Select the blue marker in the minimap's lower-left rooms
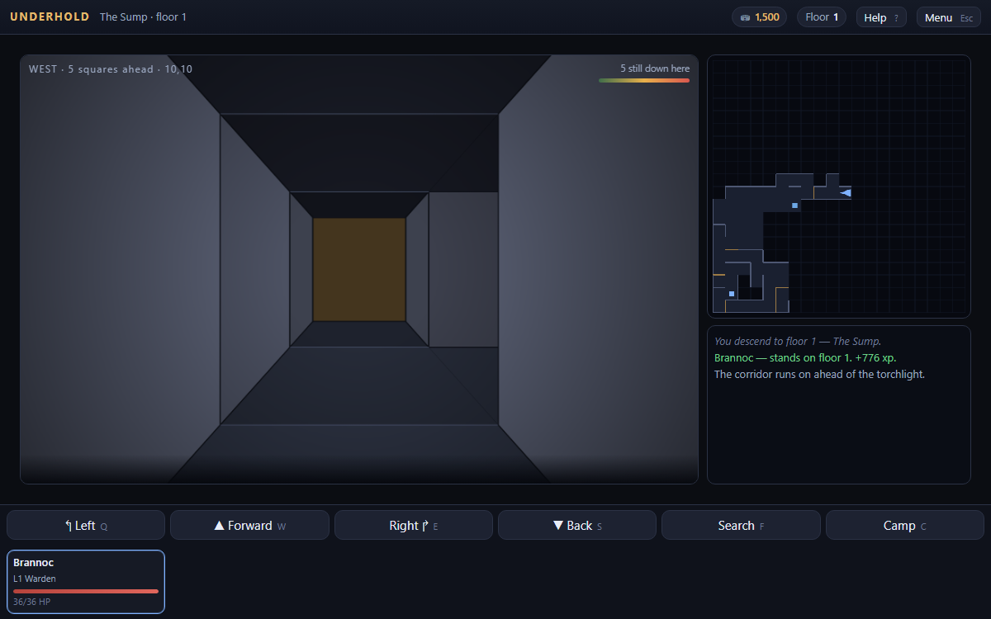The width and height of the screenshot is (991, 619). [732, 294]
